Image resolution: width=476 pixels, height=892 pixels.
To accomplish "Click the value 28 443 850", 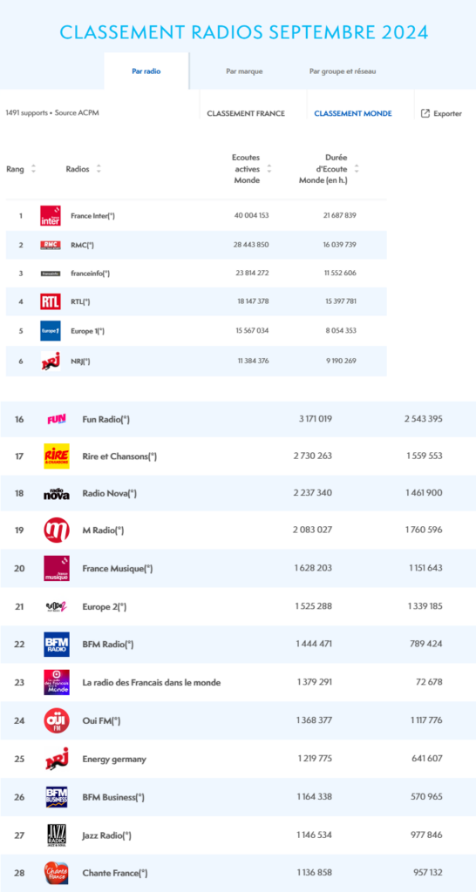I will point(251,245).
